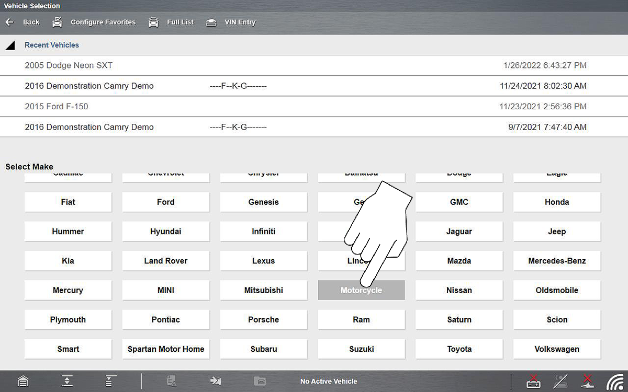The height and width of the screenshot is (392, 628).
Task: Collapse the Recent Vehicles section
Action: (x=10, y=45)
